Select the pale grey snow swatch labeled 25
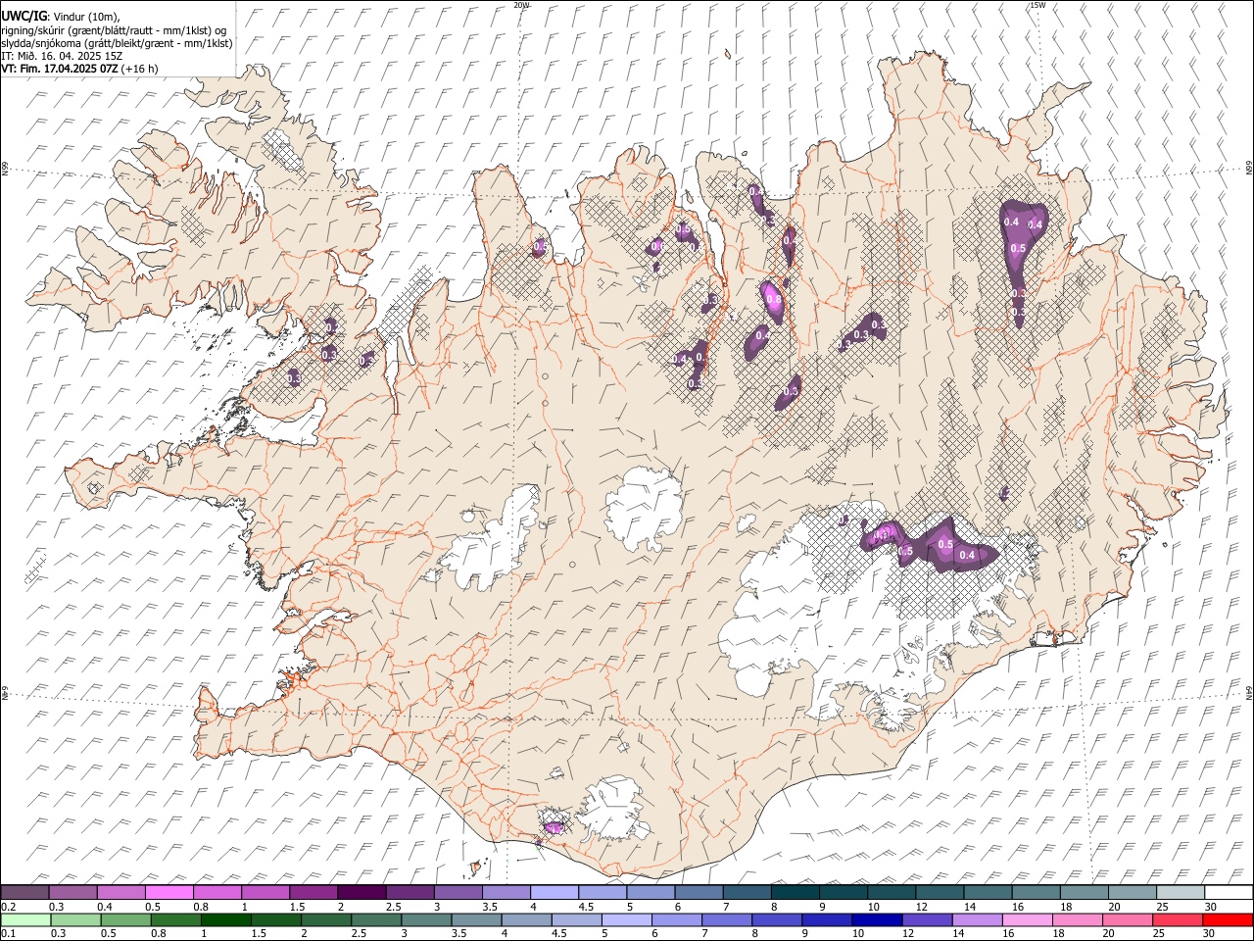This screenshot has width=1254, height=941. coord(1181,892)
